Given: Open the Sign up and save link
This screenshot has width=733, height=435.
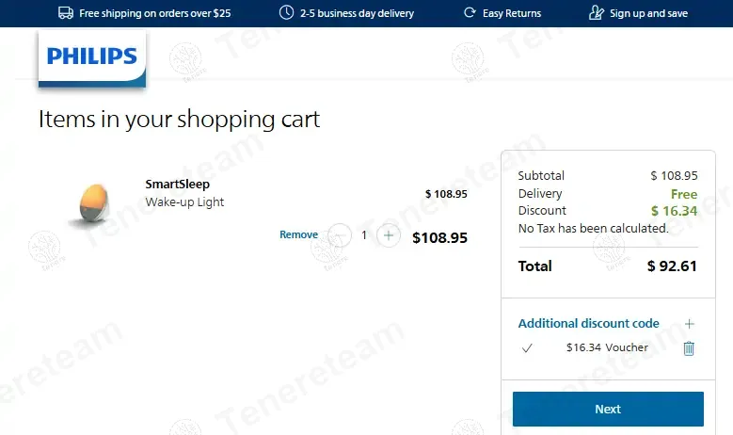Looking at the screenshot, I should (x=648, y=14).
